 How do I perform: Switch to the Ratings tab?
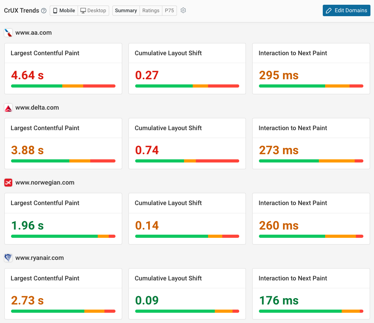tap(151, 11)
